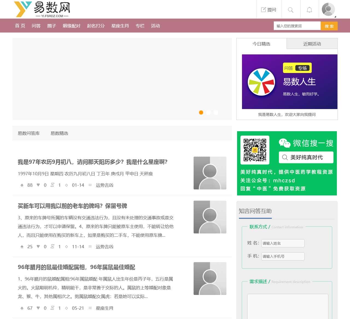Open the 易数人生 featured banner
The height and width of the screenshot is (319, 350).
290,82
